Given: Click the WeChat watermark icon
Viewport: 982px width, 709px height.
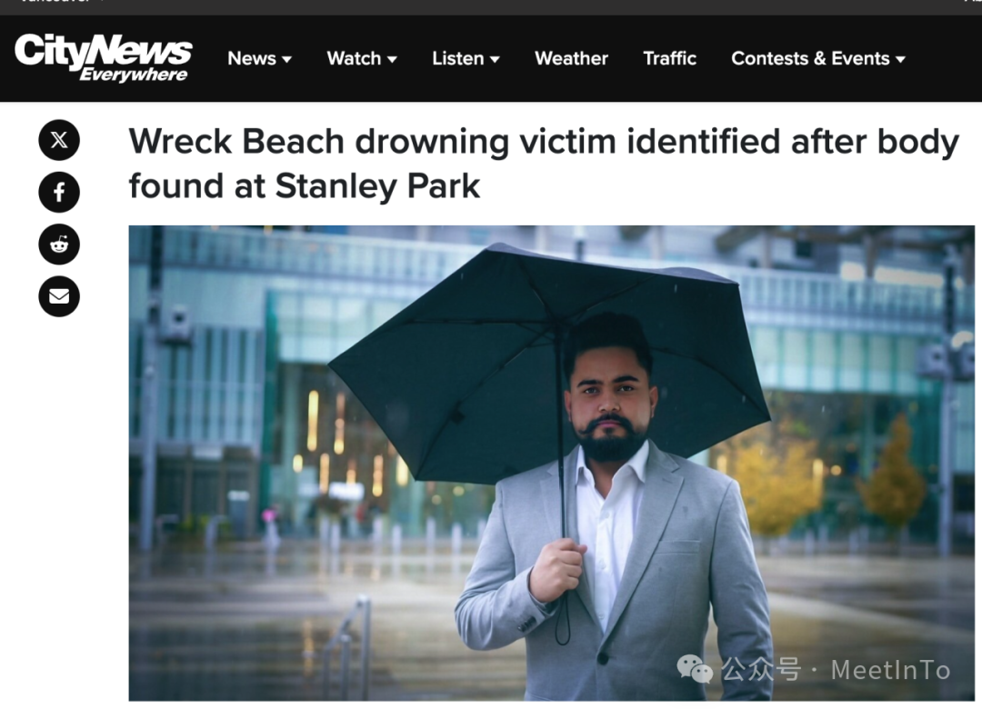Looking at the screenshot, I should point(695,670).
